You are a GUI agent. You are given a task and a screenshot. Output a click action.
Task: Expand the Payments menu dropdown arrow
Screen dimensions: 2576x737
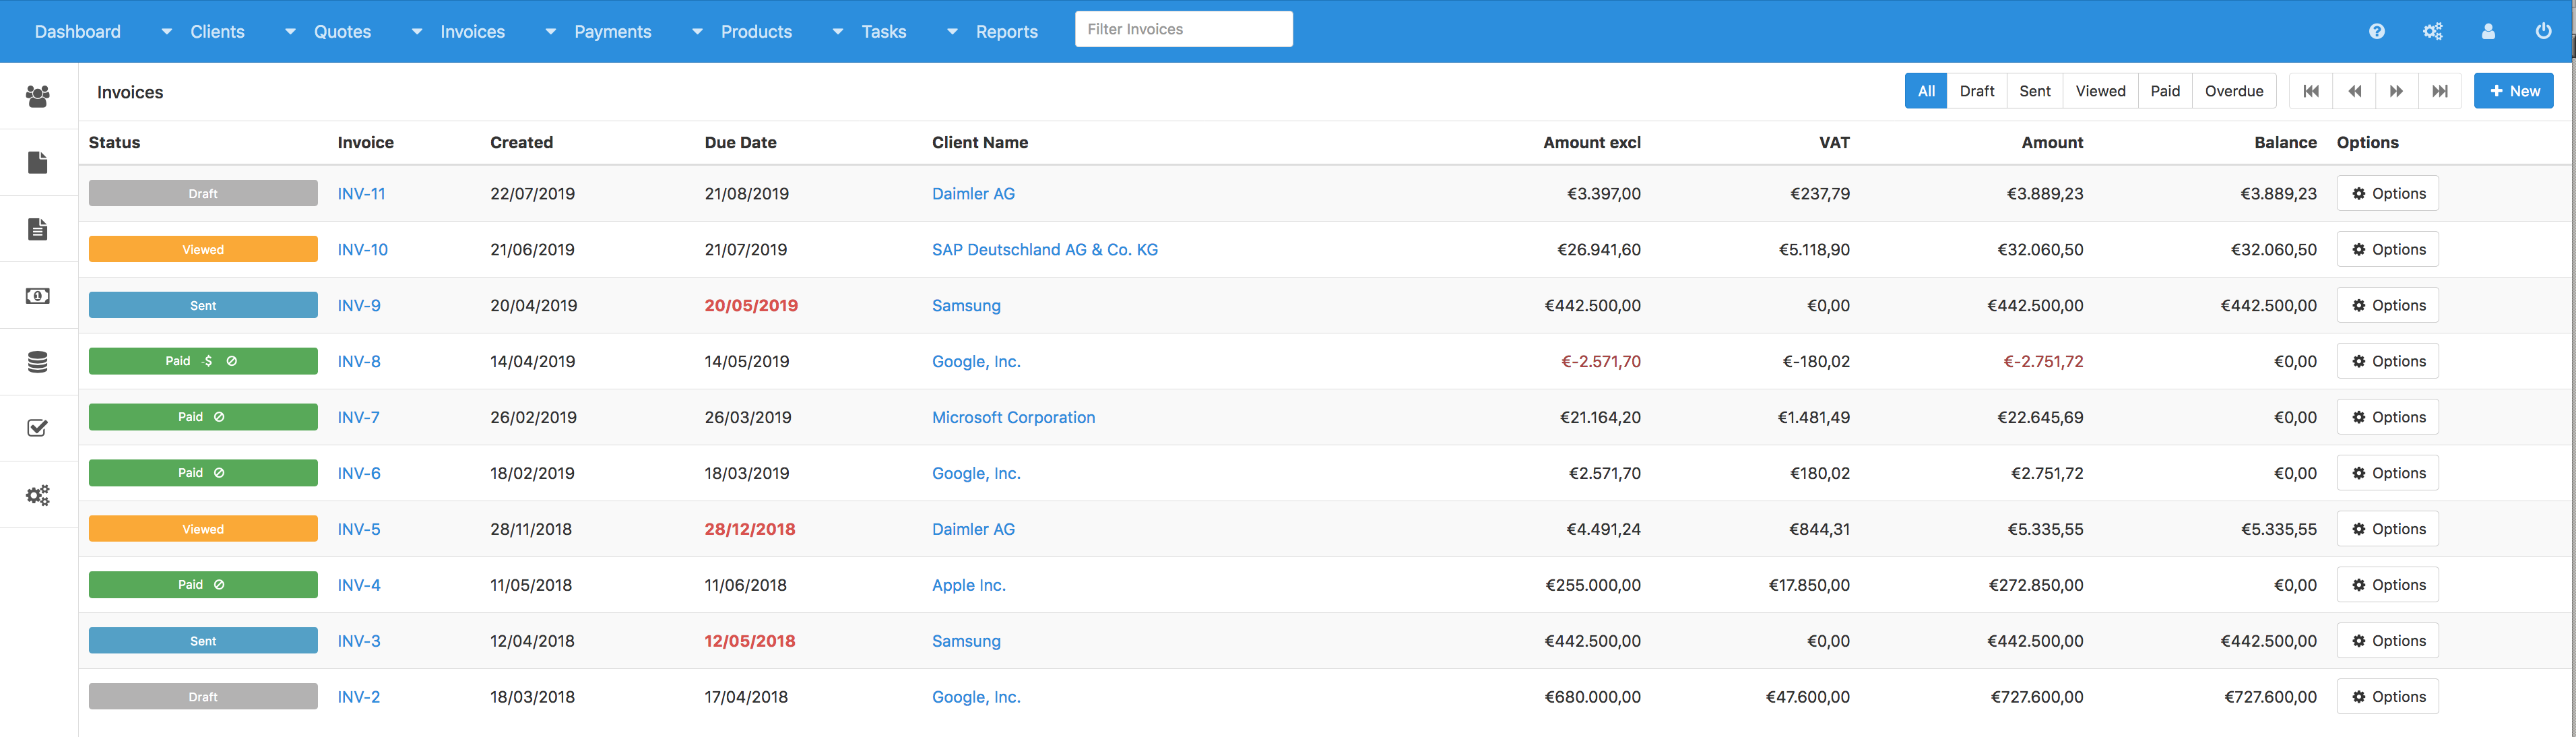pos(550,32)
